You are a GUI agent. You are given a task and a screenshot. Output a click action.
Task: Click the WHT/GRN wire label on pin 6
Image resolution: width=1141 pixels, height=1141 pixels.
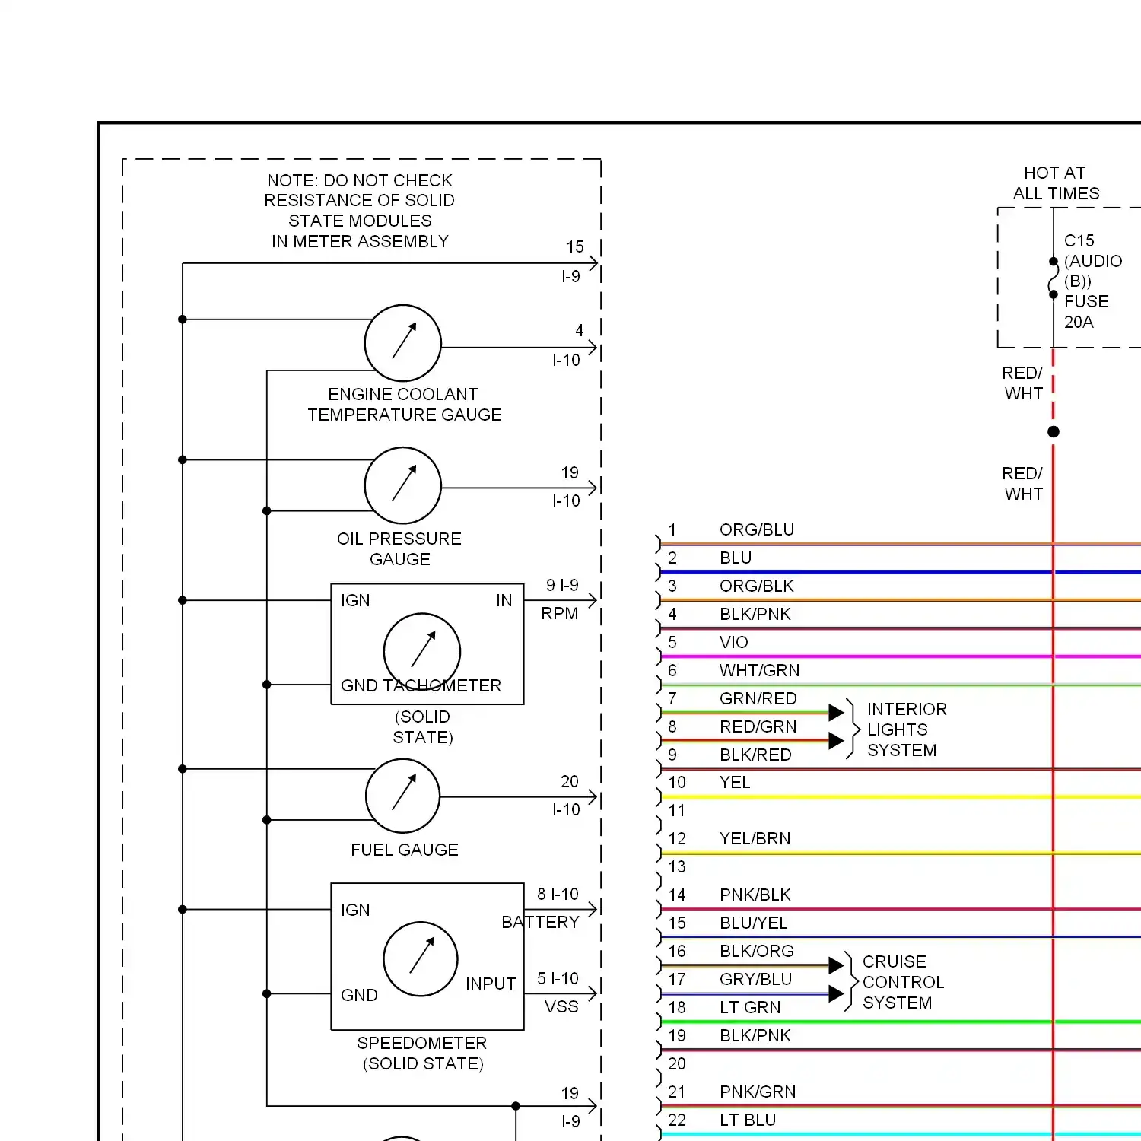coord(760,670)
